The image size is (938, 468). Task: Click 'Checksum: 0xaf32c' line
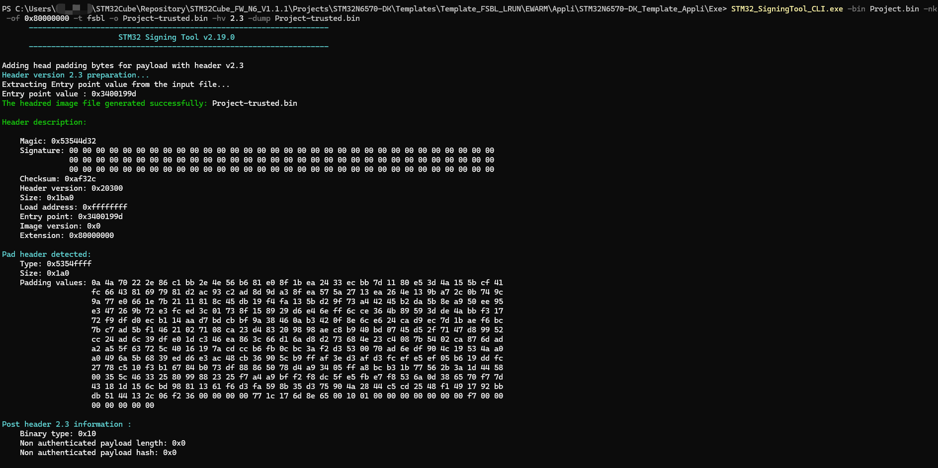point(58,179)
